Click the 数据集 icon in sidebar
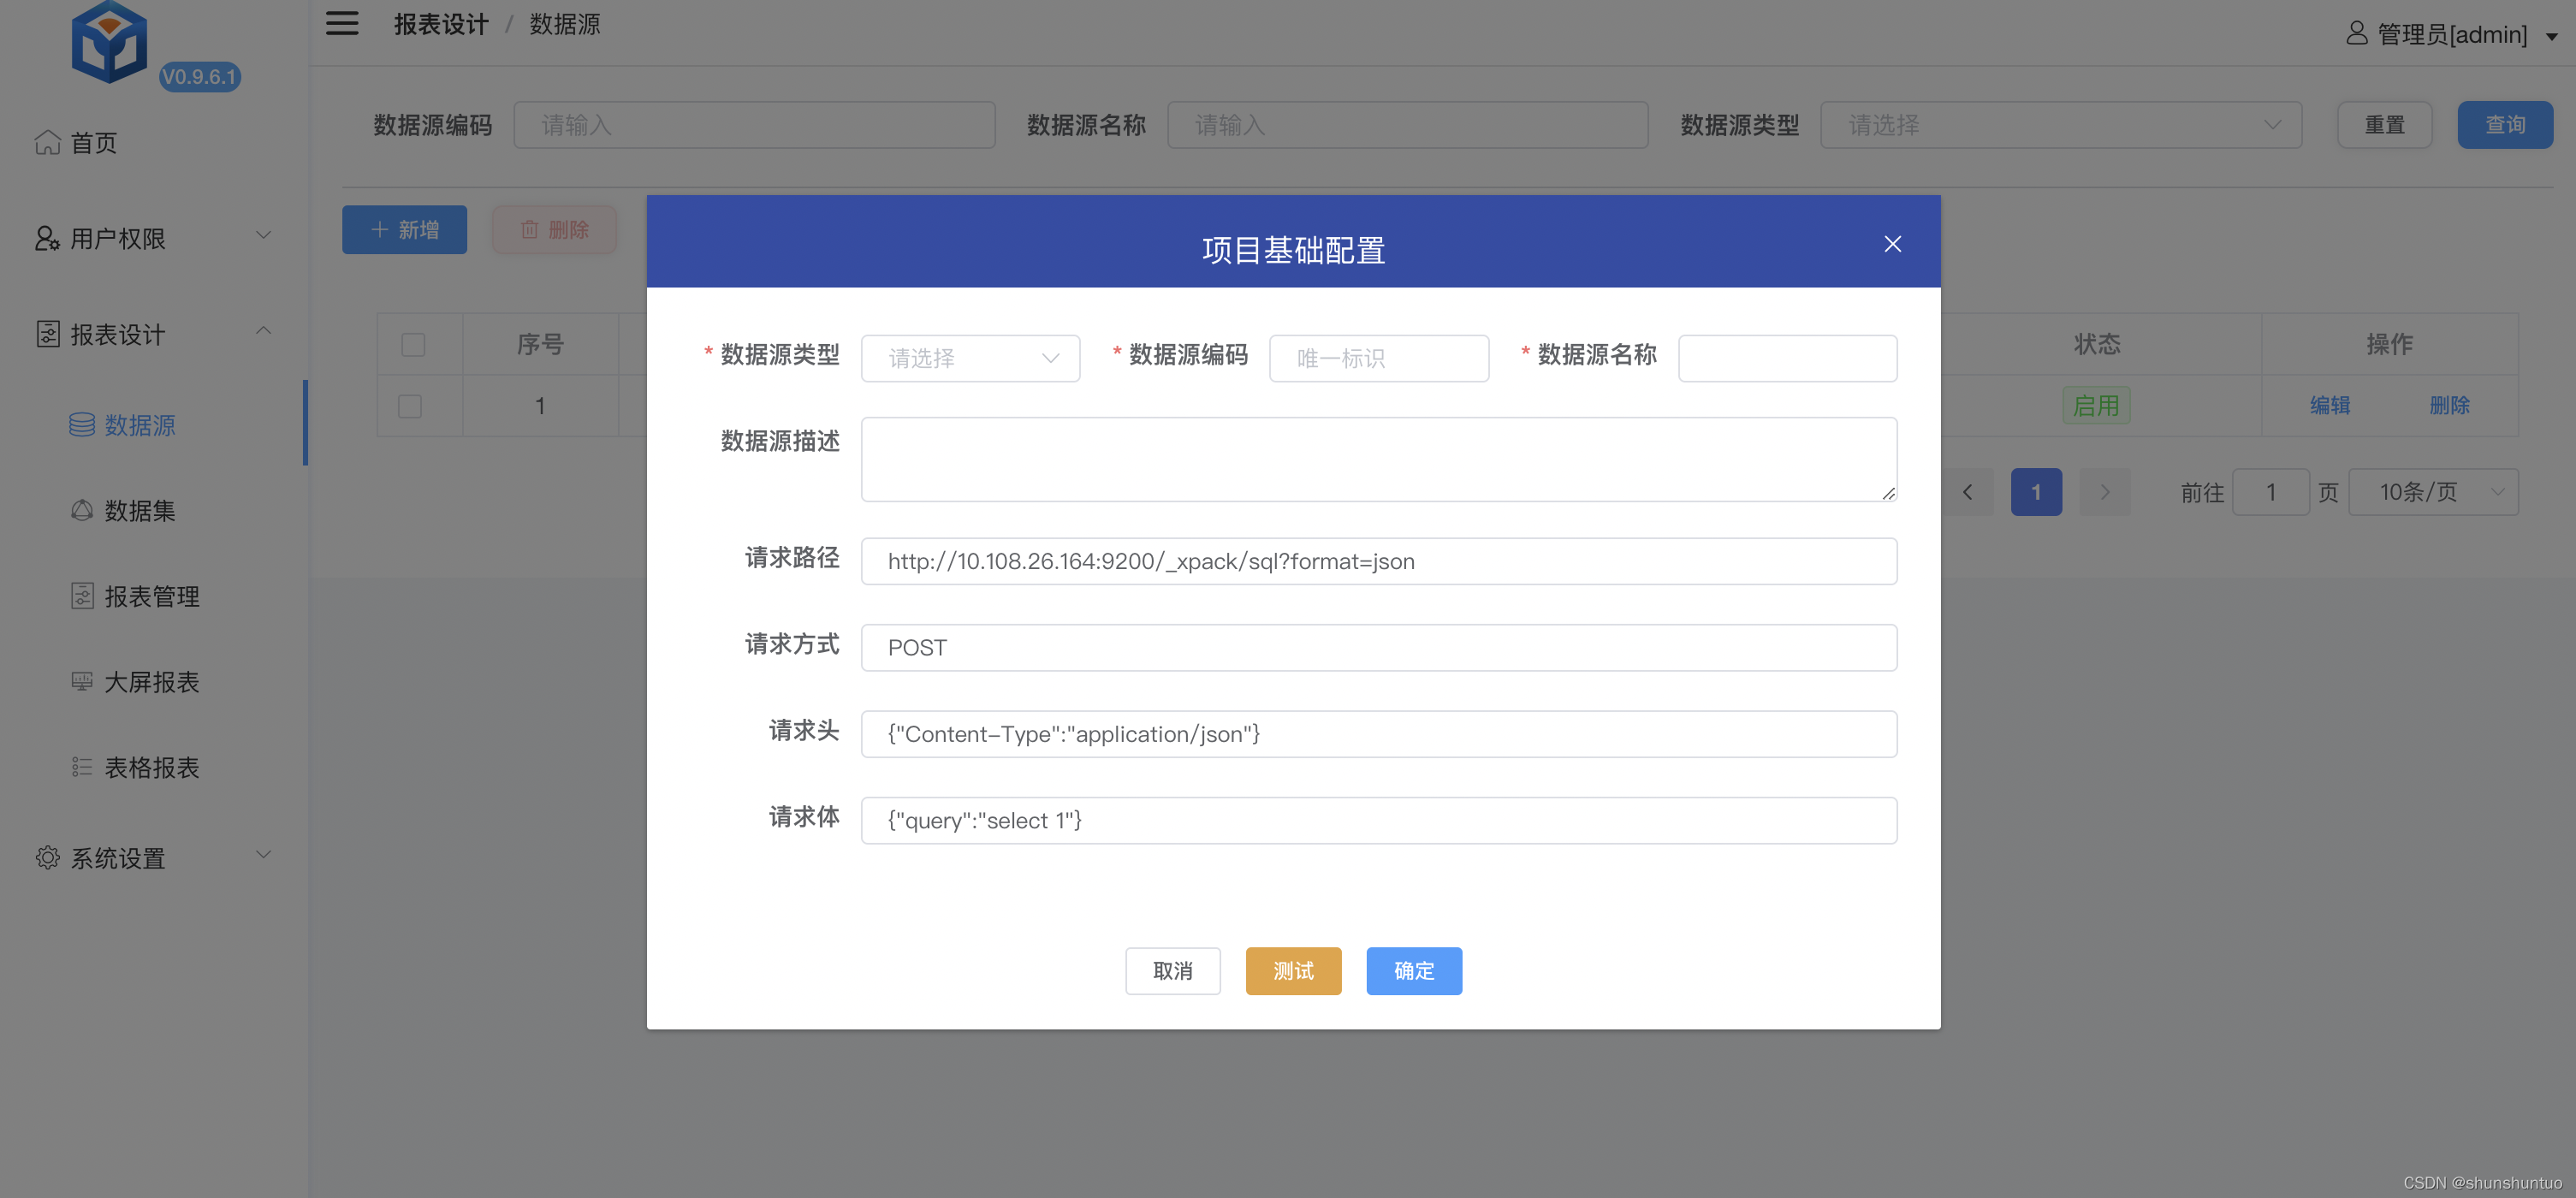2576x1198 pixels. click(82, 510)
